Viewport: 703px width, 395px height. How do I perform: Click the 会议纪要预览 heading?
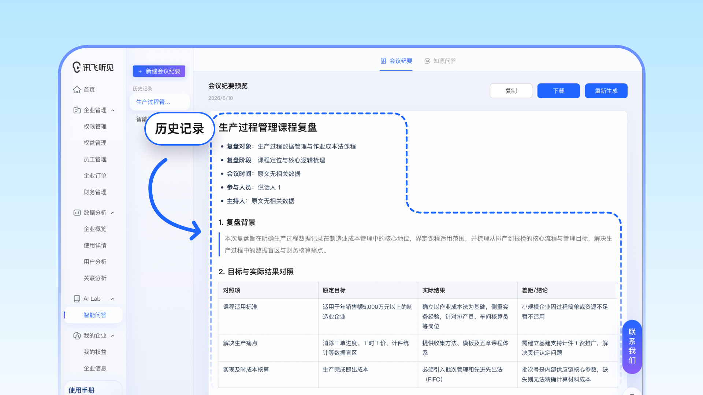[228, 86]
